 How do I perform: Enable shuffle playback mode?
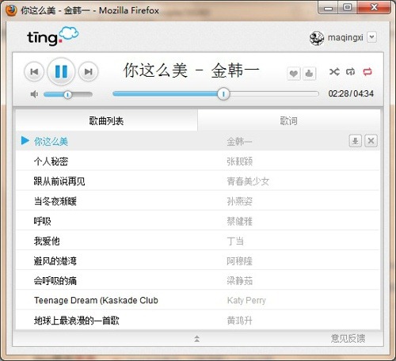coord(334,71)
